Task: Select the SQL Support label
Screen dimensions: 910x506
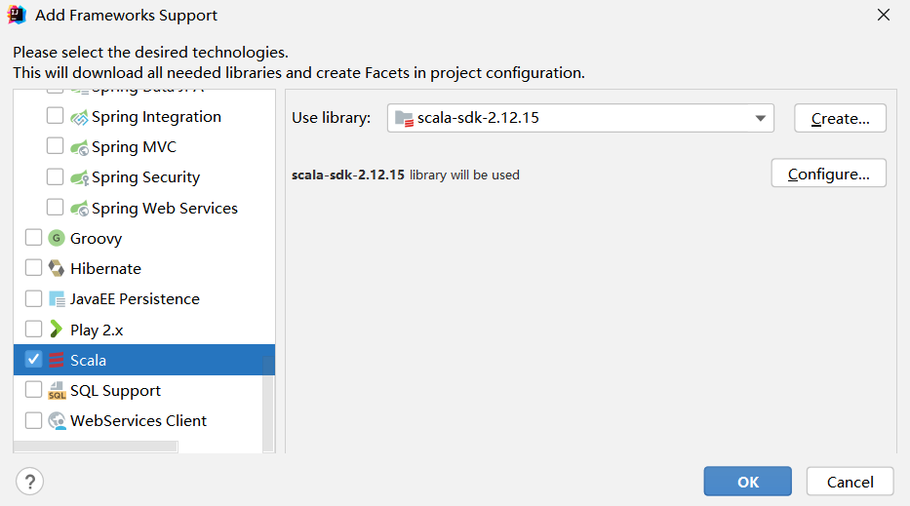Action: pyautogui.click(x=115, y=391)
